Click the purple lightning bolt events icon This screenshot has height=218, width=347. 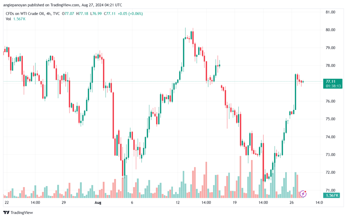point(303,194)
